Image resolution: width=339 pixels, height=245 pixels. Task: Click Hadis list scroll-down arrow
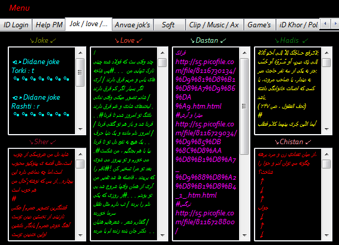327,129
